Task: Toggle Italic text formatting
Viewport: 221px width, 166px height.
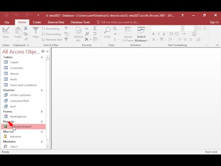Action: tap(158, 34)
